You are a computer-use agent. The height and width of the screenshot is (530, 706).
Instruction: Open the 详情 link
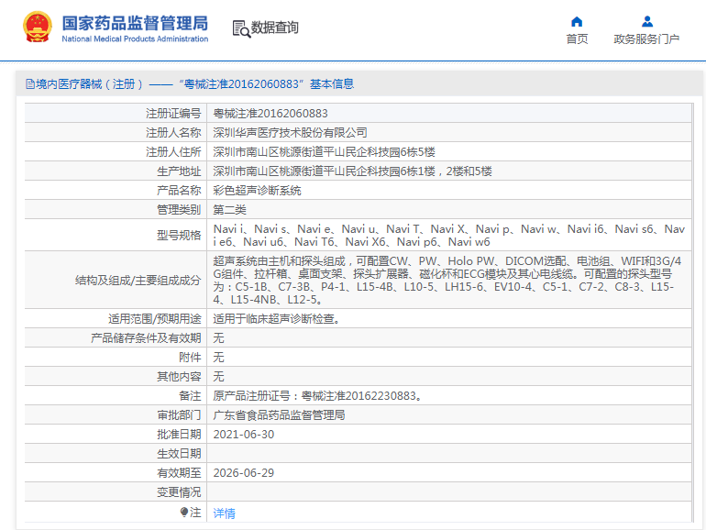tap(225, 513)
